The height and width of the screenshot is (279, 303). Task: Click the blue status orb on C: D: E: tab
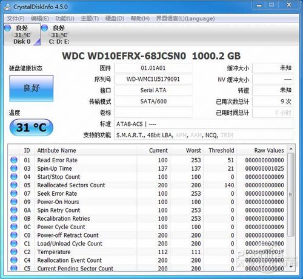coord(44,28)
